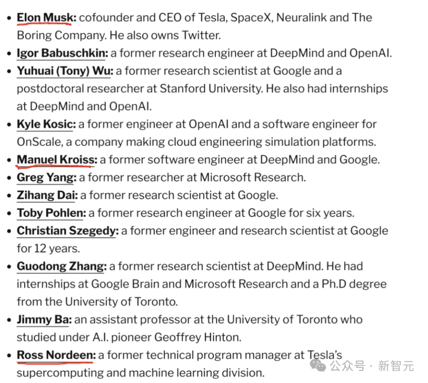The height and width of the screenshot is (383, 428).
Task: Follow the Jimmy Ba link
Action: [x=44, y=320]
